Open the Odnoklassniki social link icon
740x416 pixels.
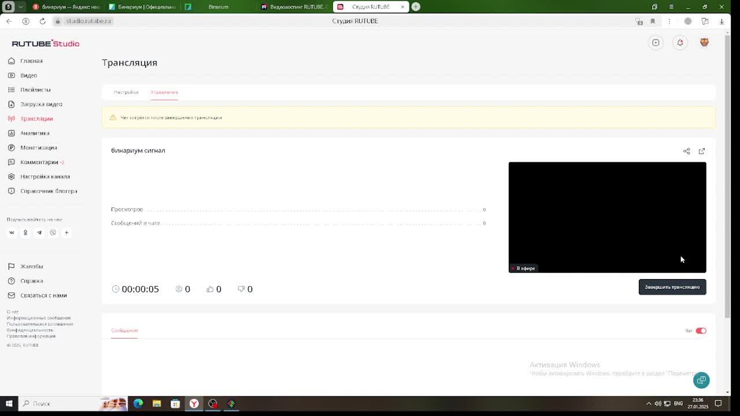[25, 232]
